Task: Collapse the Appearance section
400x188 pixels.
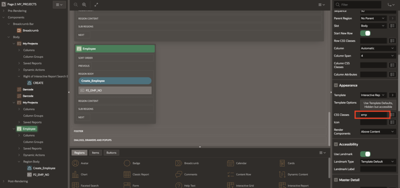Action: [336, 85]
